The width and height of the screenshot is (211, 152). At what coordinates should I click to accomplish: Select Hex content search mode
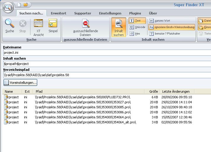click(x=135, y=33)
